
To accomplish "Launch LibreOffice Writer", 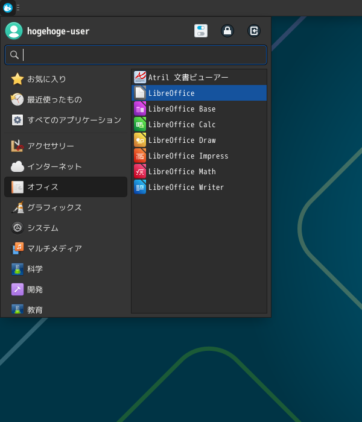I will click(x=186, y=187).
